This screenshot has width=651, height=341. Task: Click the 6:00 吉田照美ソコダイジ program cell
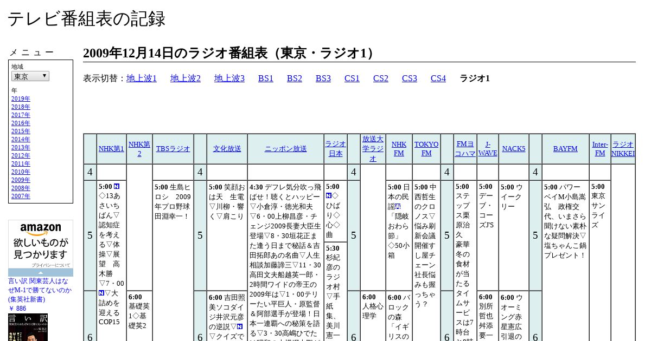[227, 317]
